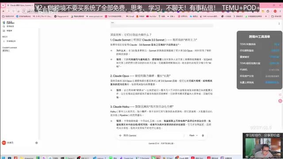Click the ellipsis above the response text

coord(112,23)
